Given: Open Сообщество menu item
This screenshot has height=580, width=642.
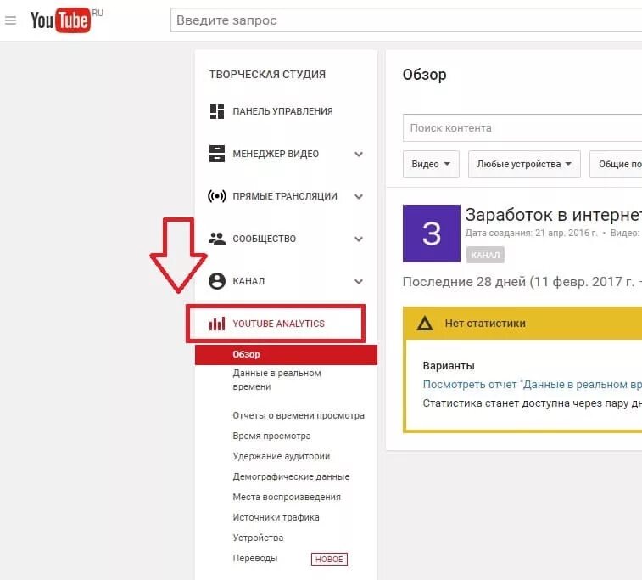Looking at the screenshot, I should [264, 239].
